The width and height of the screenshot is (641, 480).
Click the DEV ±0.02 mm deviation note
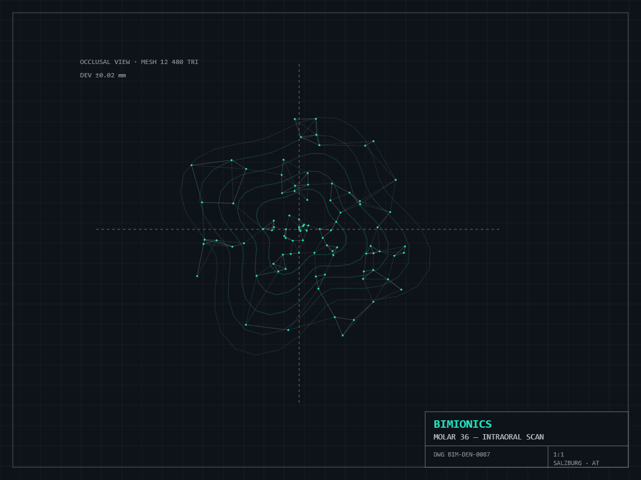pos(103,75)
